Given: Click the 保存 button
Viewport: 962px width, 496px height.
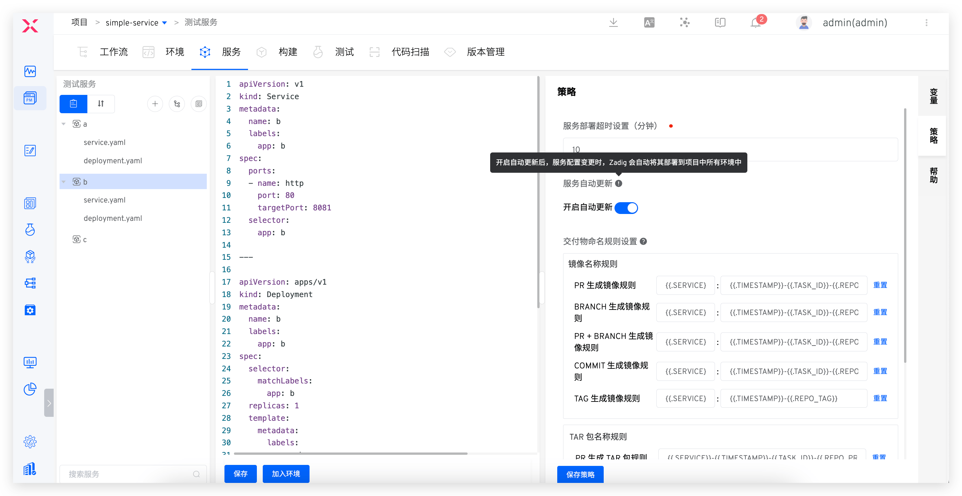Looking at the screenshot, I should click(x=240, y=474).
